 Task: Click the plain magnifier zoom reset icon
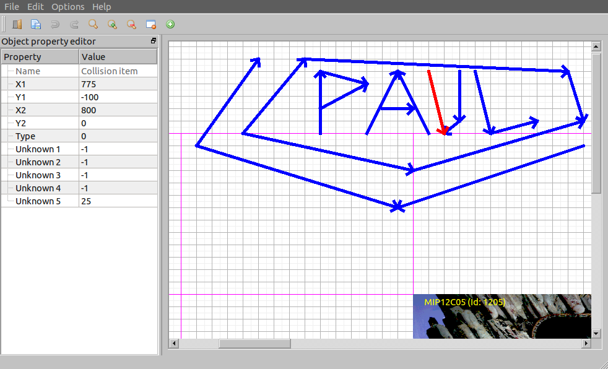pyautogui.click(x=93, y=24)
